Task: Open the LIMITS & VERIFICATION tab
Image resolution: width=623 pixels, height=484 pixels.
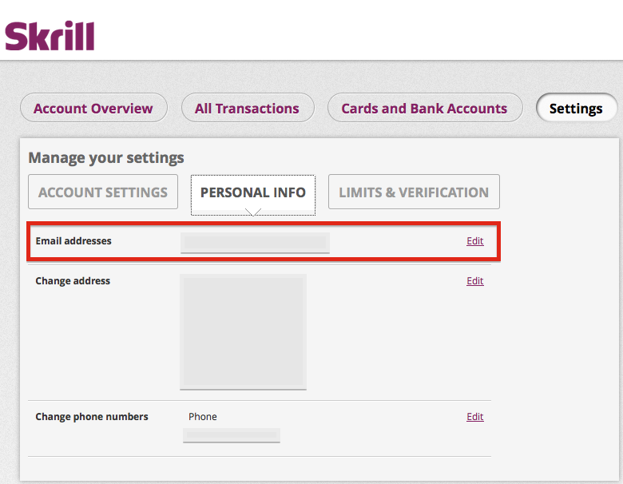Action: [x=414, y=192]
